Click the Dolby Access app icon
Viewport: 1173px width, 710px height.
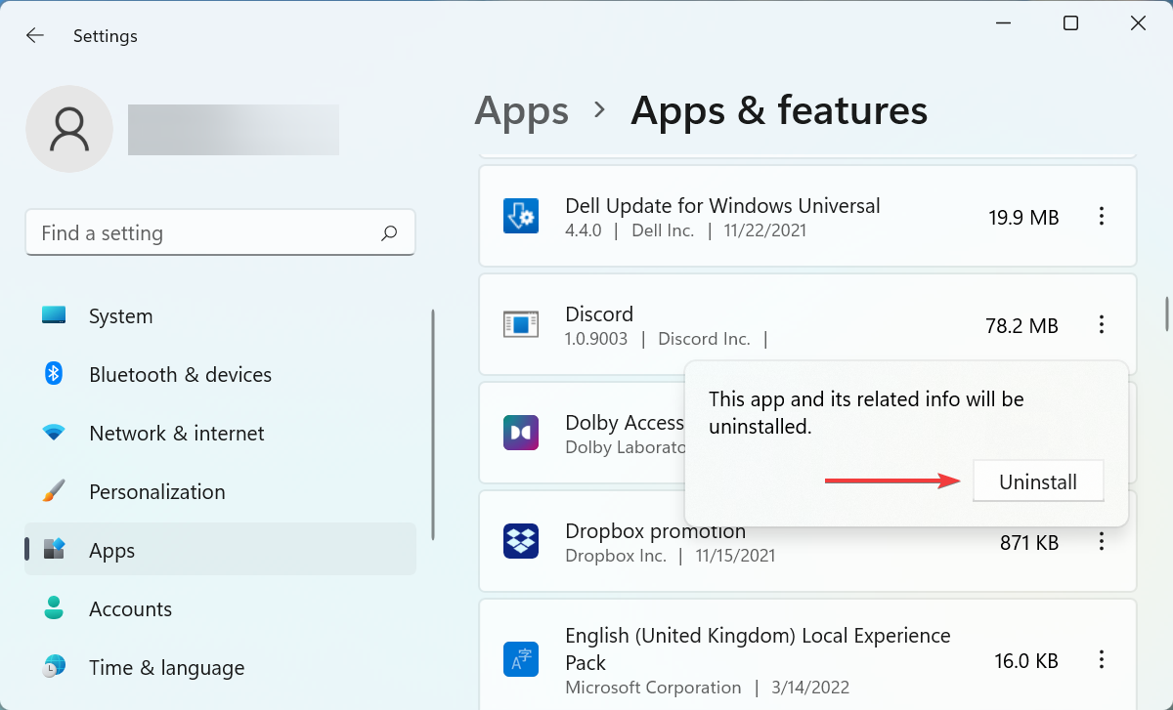click(521, 433)
